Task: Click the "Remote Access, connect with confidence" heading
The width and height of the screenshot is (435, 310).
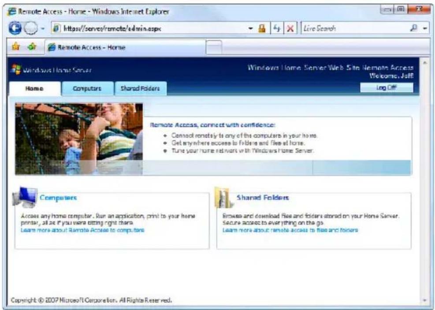Action: [212, 125]
